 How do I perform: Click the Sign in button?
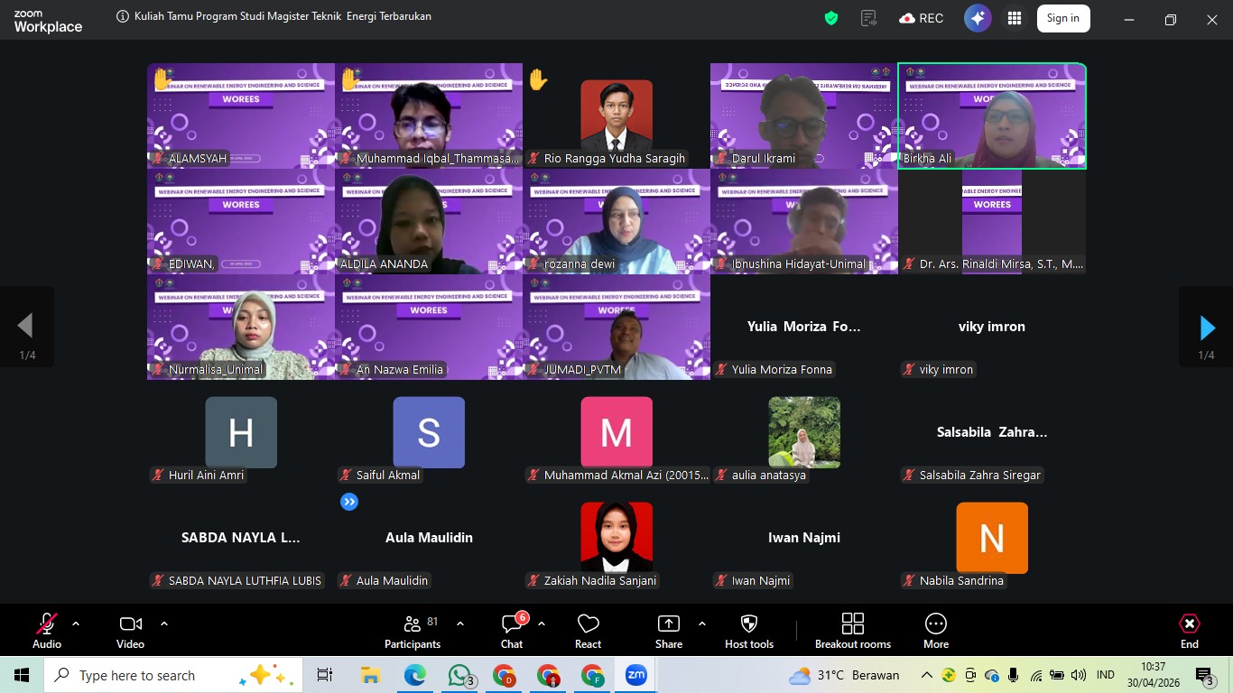[x=1062, y=18]
